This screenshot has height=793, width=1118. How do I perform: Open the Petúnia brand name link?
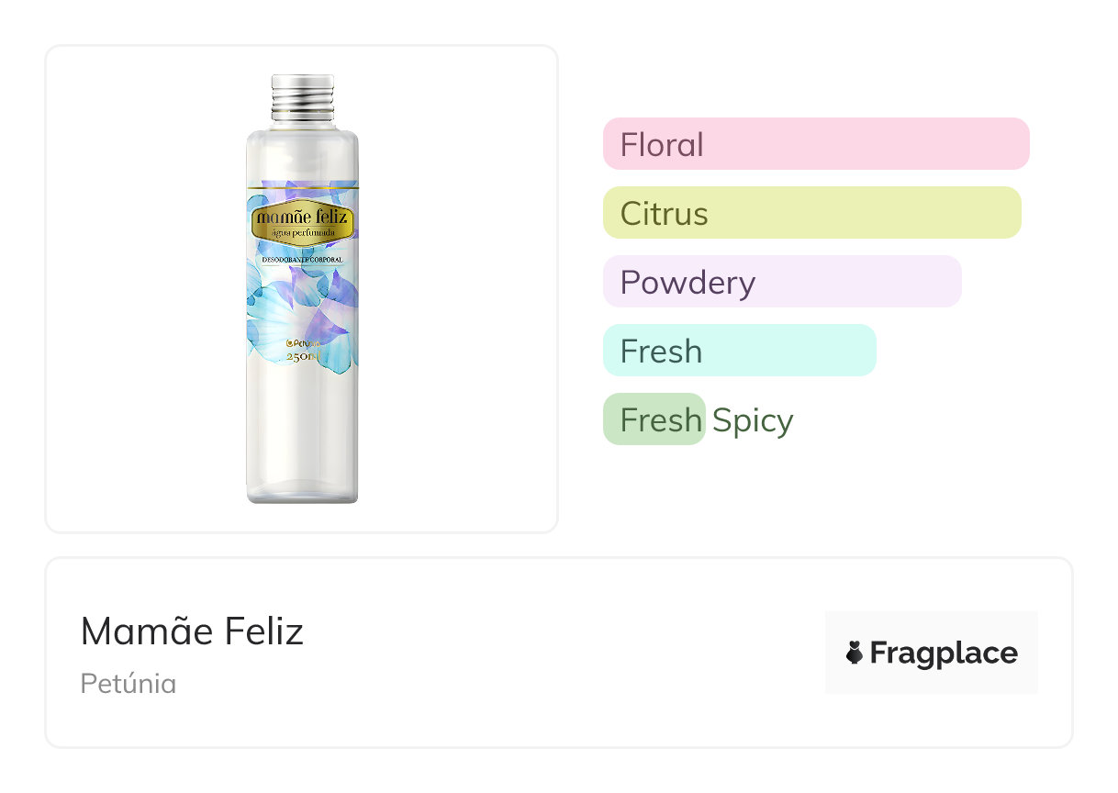tap(129, 684)
